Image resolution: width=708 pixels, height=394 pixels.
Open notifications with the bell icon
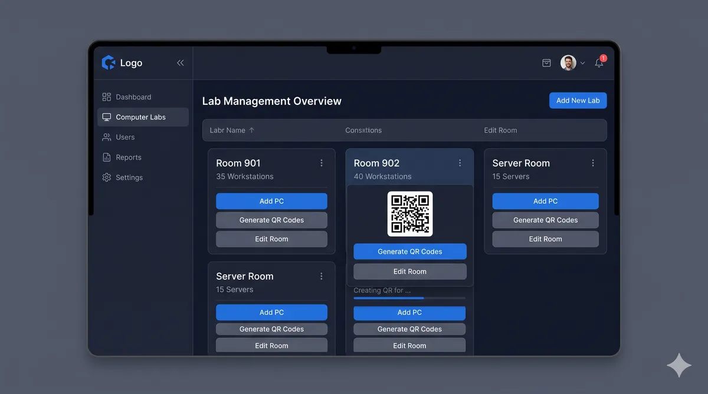(599, 63)
